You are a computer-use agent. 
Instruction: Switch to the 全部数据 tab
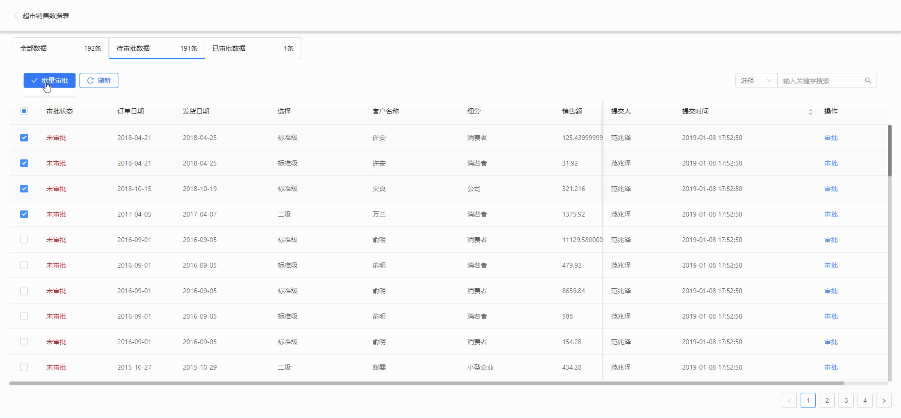click(x=61, y=49)
